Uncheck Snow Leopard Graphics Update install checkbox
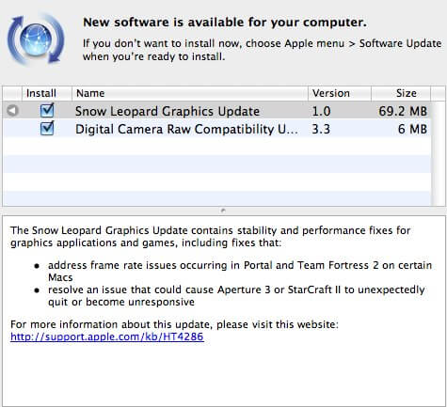The image size is (447, 407). coord(47,111)
